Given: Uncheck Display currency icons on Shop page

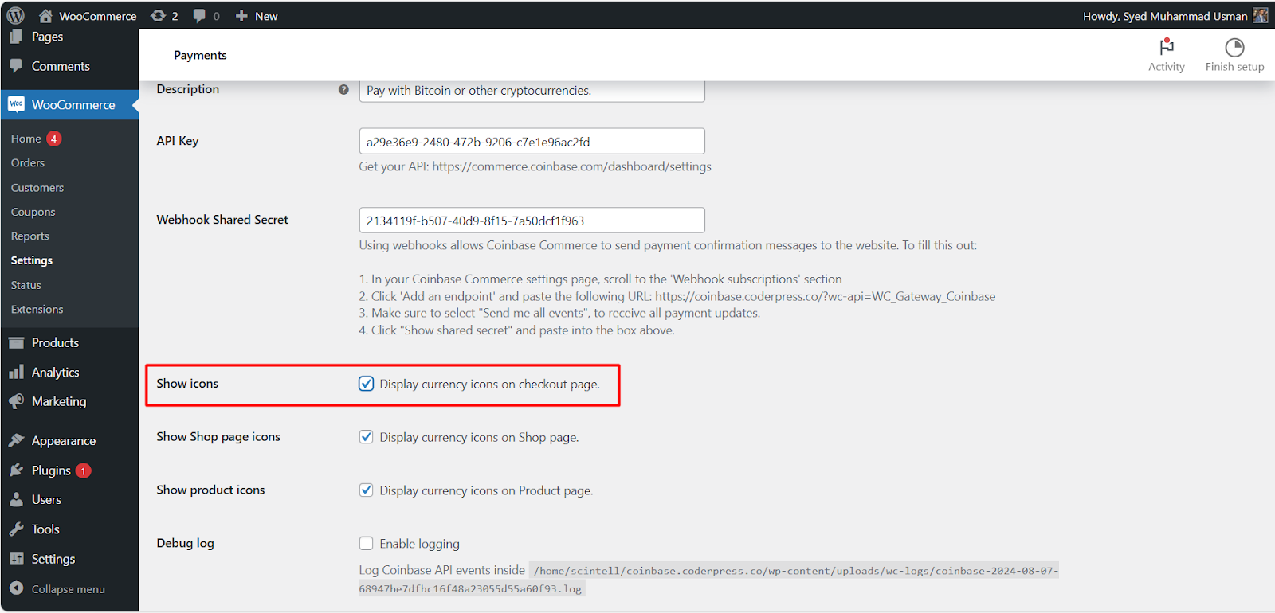Looking at the screenshot, I should 366,437.
